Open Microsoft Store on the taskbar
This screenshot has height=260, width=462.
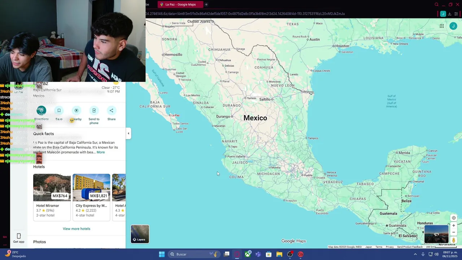269,254
